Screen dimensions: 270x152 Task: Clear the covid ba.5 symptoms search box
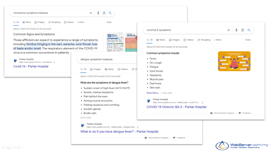pos(229,30)
